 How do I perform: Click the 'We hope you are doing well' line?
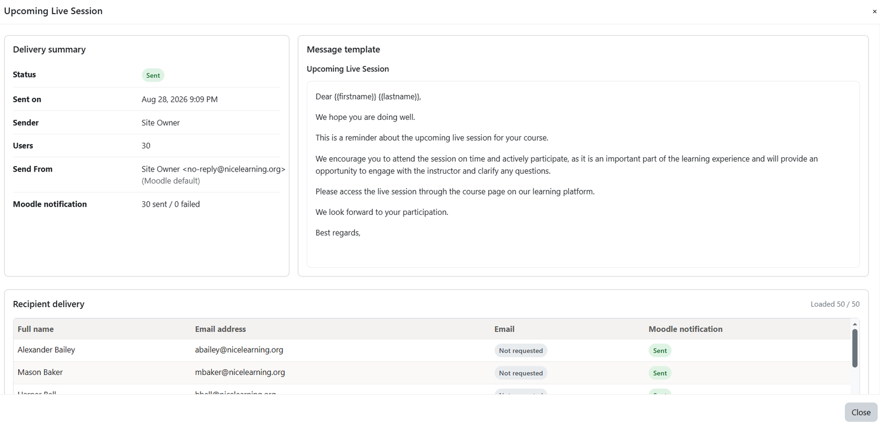pos(365,117)
